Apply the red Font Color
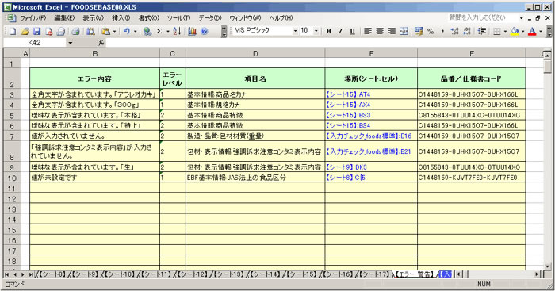 point(532,31)
